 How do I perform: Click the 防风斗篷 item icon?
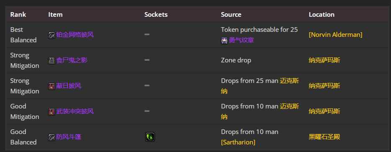point(51,137)
